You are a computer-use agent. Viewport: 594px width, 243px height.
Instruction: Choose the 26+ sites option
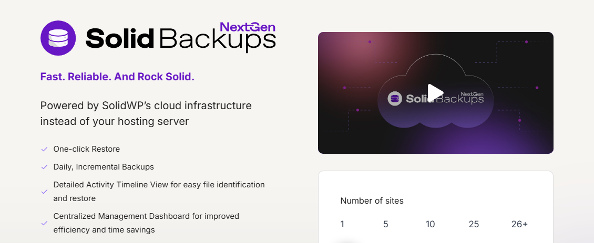[519, 224]
